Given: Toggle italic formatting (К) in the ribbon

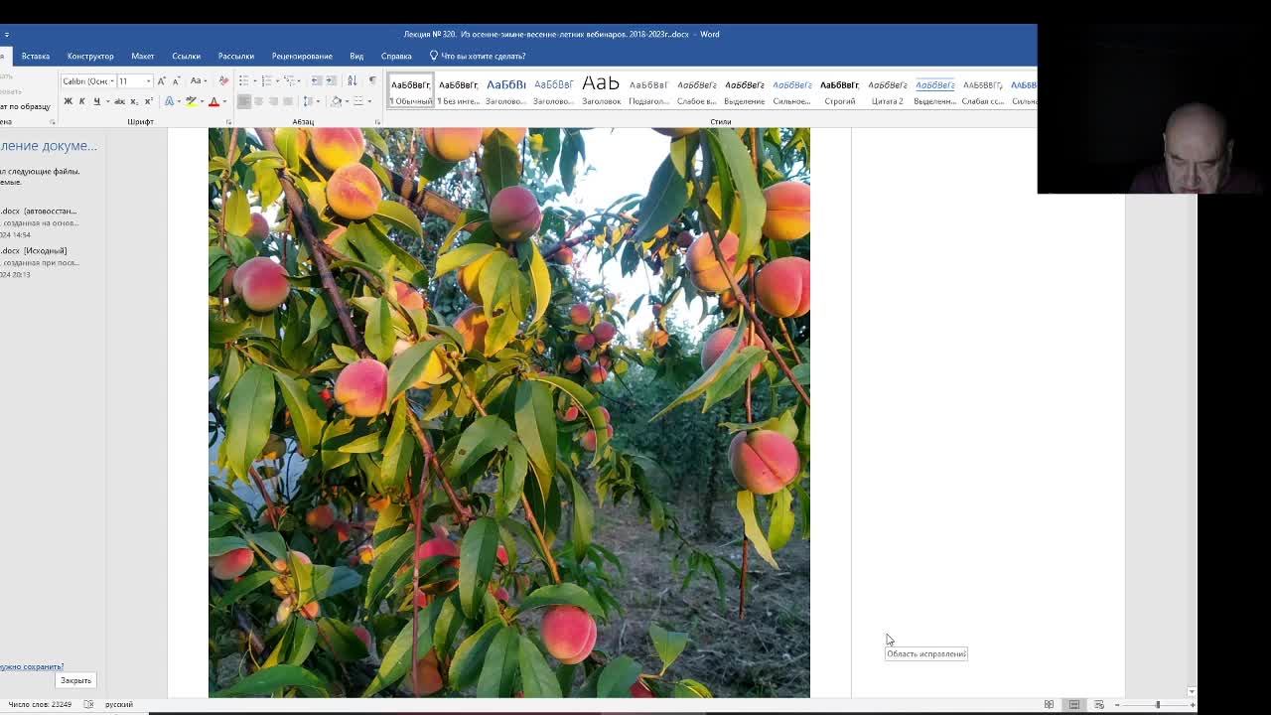Looking at the screenshot, I should point(81,101).
